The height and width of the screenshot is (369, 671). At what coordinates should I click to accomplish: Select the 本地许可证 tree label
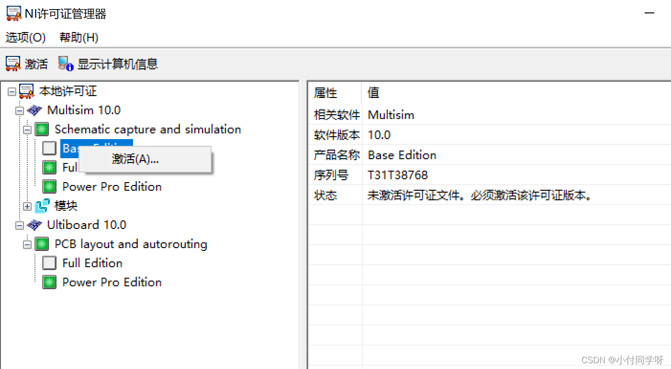(x=68, y=91)
